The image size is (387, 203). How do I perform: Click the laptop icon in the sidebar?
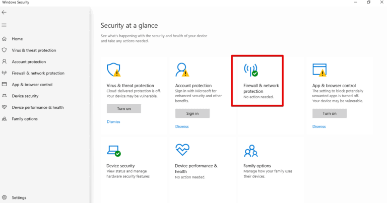coord(4,96)
